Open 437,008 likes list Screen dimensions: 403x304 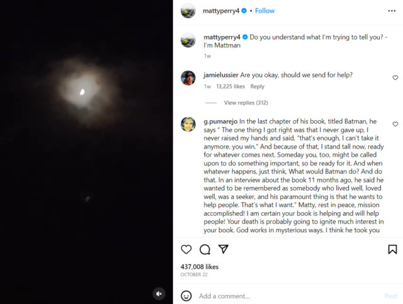coord(200,267)
